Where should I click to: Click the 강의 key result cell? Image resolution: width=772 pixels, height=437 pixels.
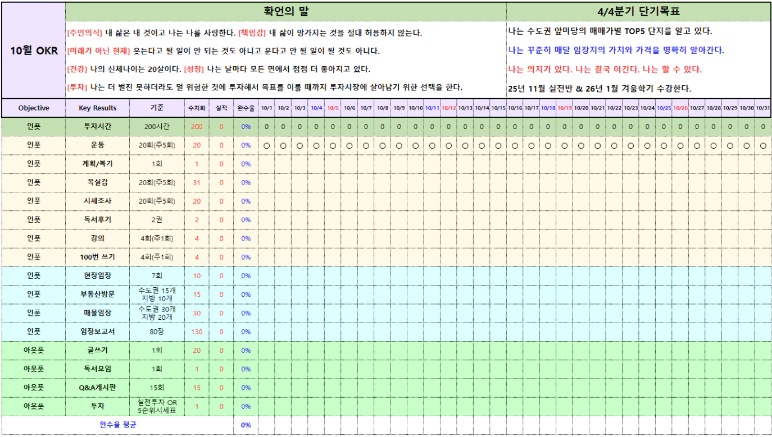tap(98, 238)
